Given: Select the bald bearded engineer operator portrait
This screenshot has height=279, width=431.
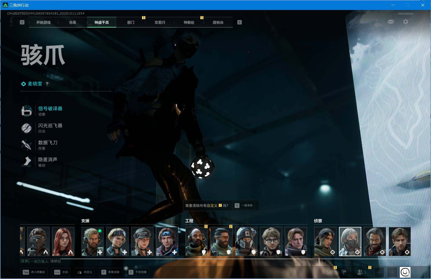Looking at the screenshot, I should click(x=196, y=242).
